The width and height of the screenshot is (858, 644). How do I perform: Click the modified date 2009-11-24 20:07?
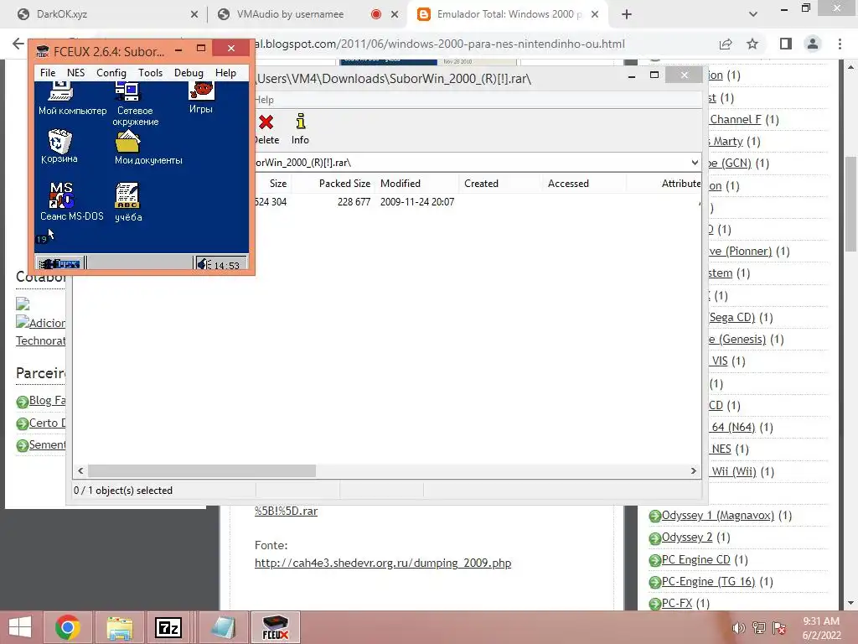[x=417, y=202]
